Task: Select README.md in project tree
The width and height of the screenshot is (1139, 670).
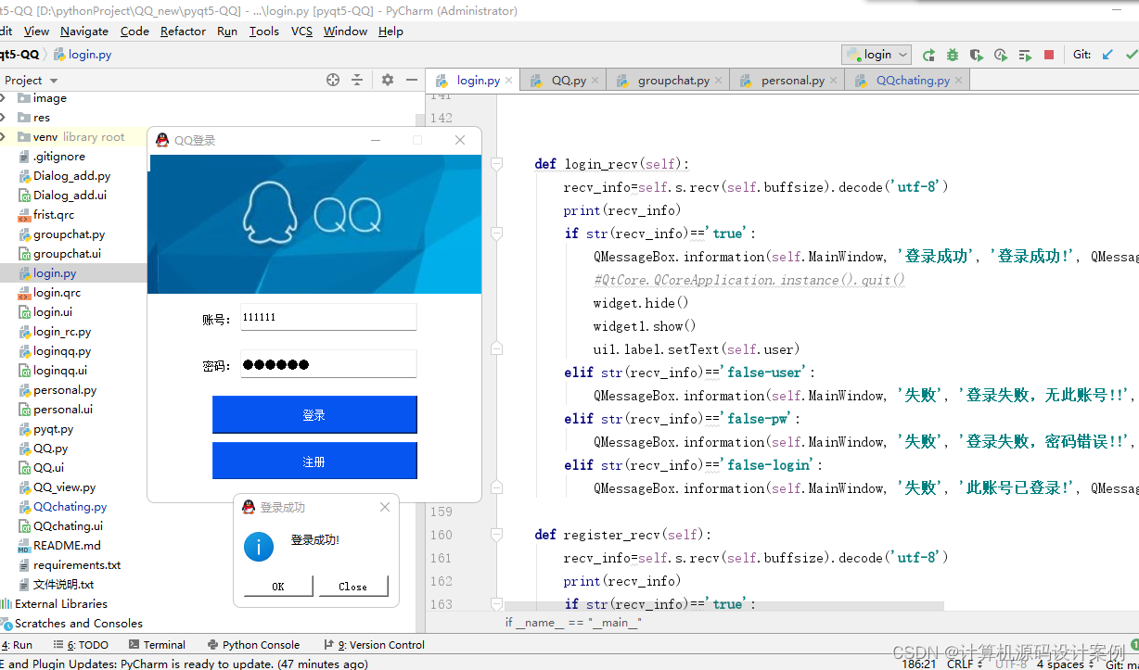Action: coord(67,546)
